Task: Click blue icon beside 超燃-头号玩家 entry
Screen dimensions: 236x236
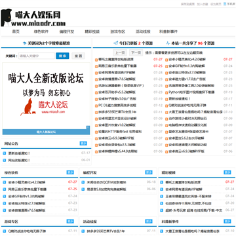Action: pos(162,210)
